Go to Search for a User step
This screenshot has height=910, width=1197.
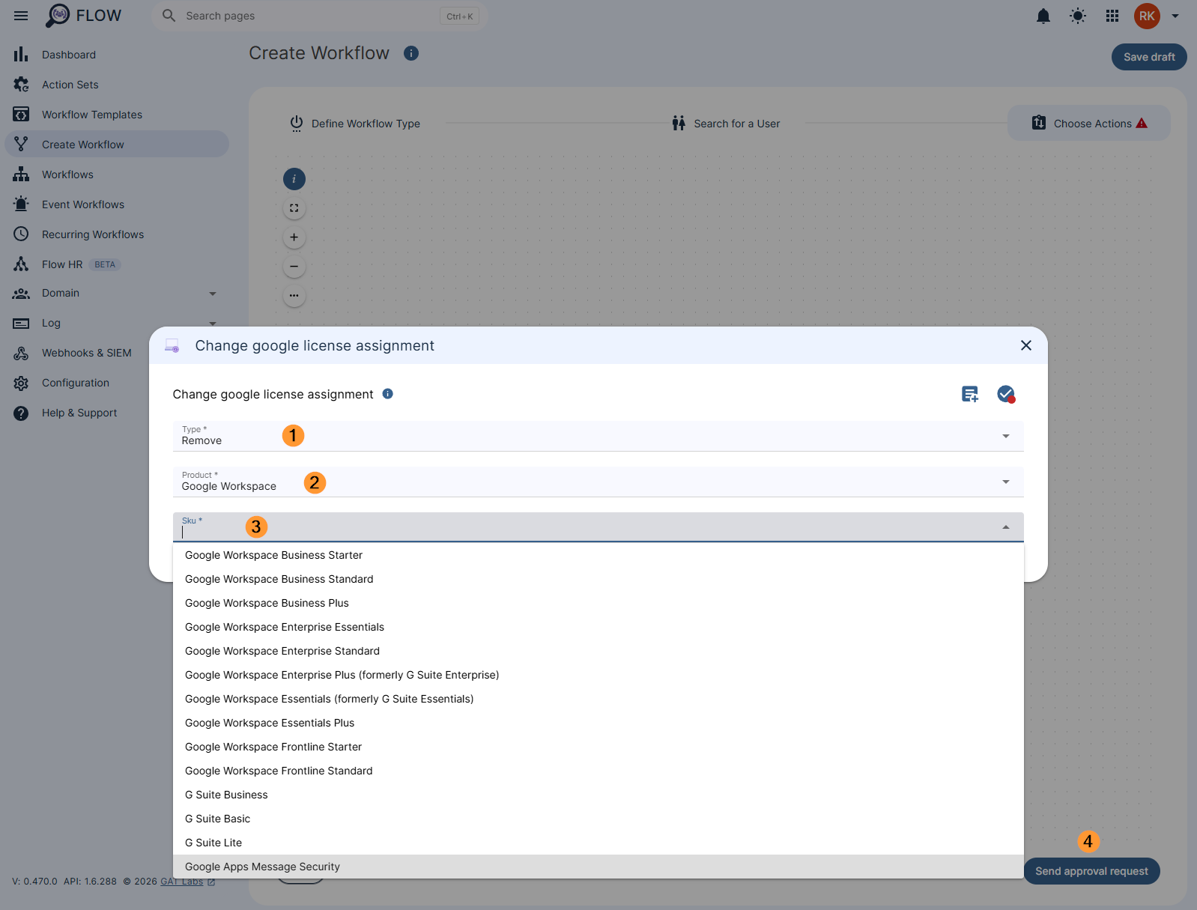point(726,124)
